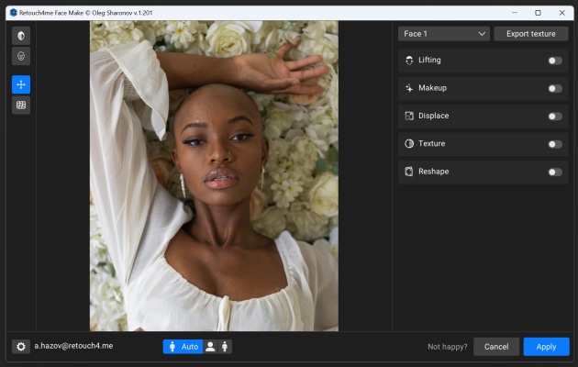Open the Face 1 dropdown
The image size is (578, 367).
click(443, 34)
